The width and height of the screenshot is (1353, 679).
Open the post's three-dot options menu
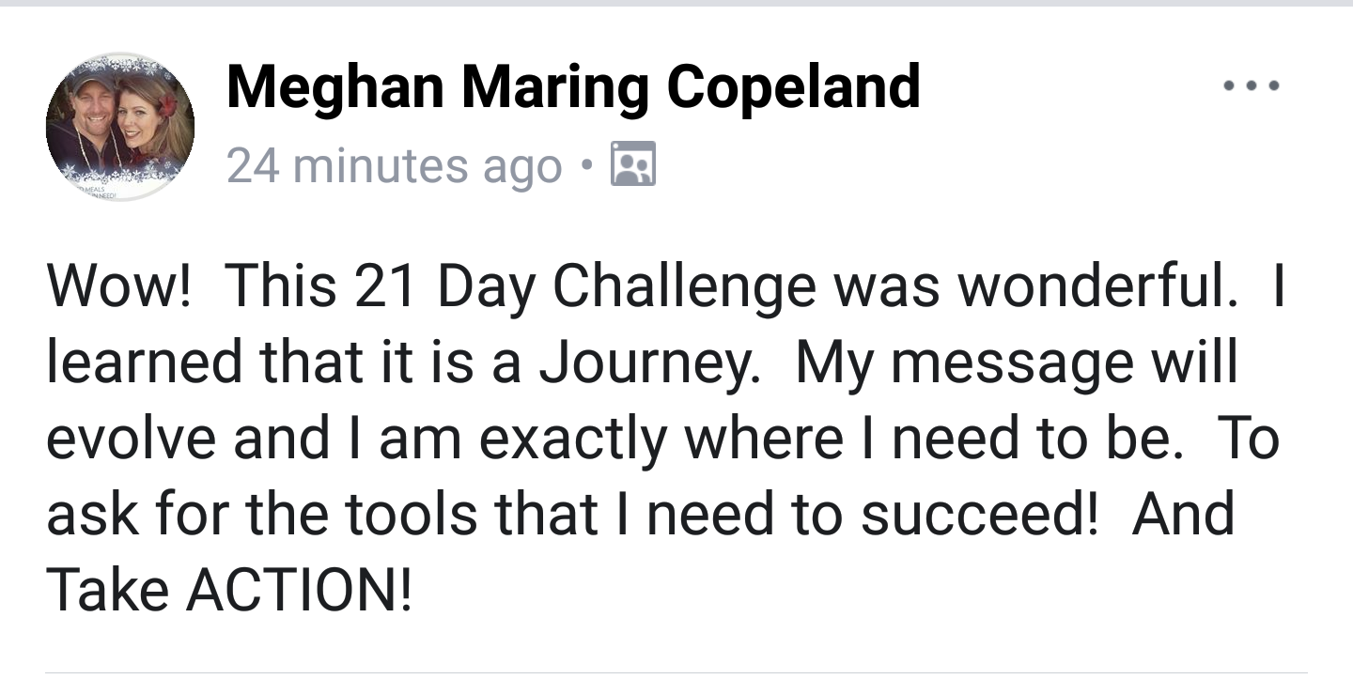click(x=1251, y=86)
